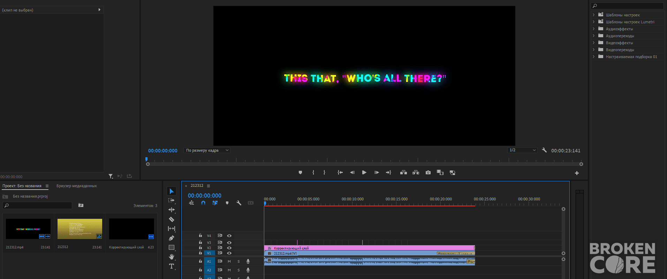Select the Pen tool
667x279 pixels.
coord(171,238)
